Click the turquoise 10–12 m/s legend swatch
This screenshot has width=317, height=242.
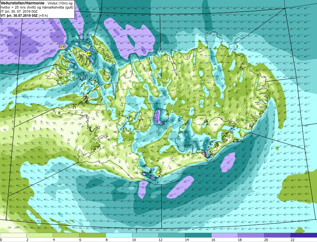pos(146,235)
